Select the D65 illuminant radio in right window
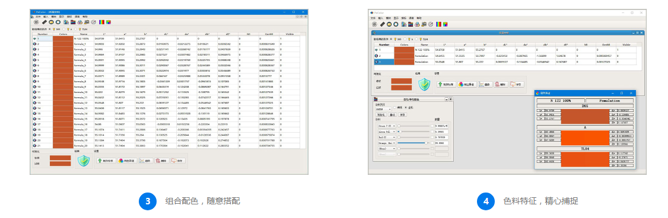This screenshot has width=668, height=218. [x=391, y=39]
